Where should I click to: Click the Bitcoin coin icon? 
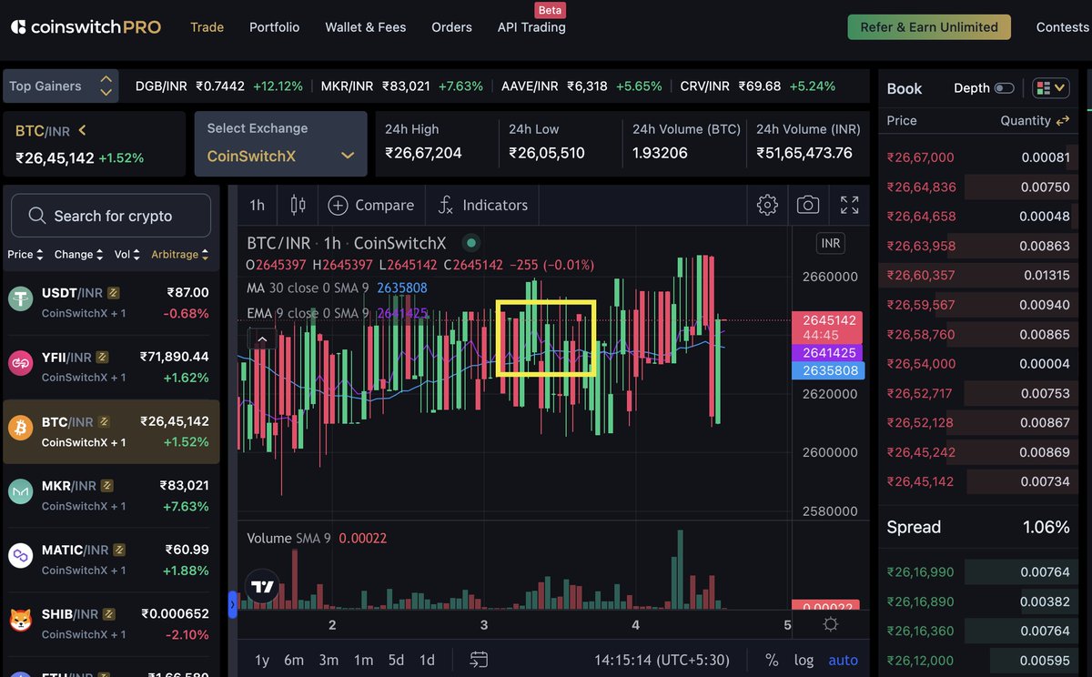[x=21, y=428]
